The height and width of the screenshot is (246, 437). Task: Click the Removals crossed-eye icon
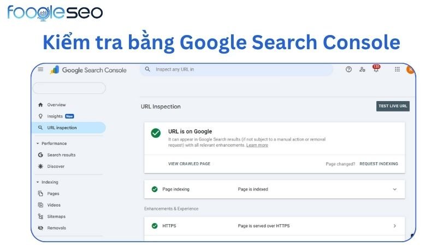[x=40, y=228]
